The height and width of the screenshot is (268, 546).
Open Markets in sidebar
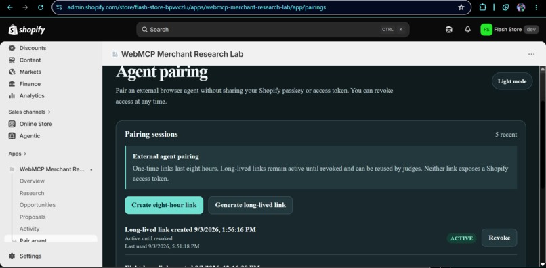[x=30, y=72]
